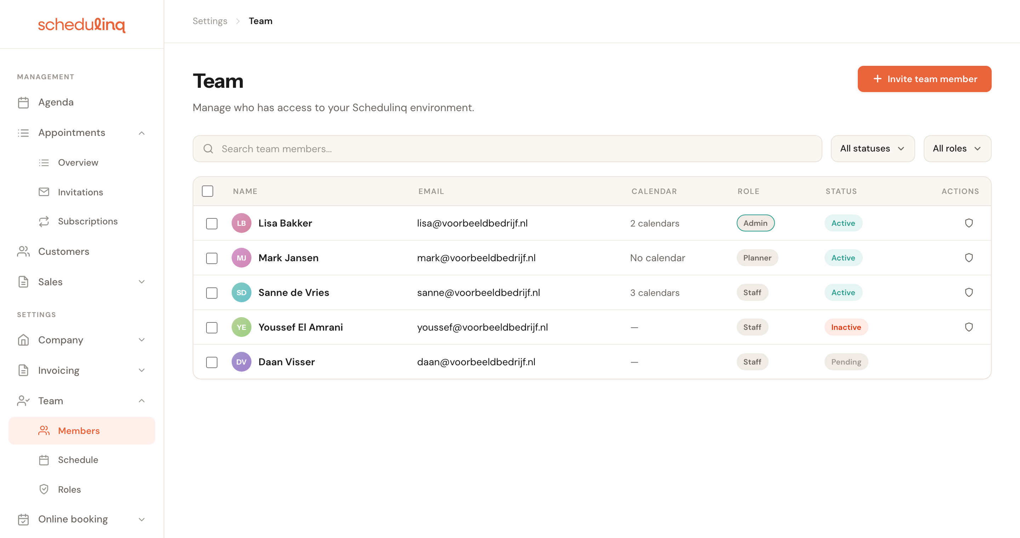Viewport: 1020px width, 538px height.
Task: Click the Members people icon
Action: coord(44,430)
